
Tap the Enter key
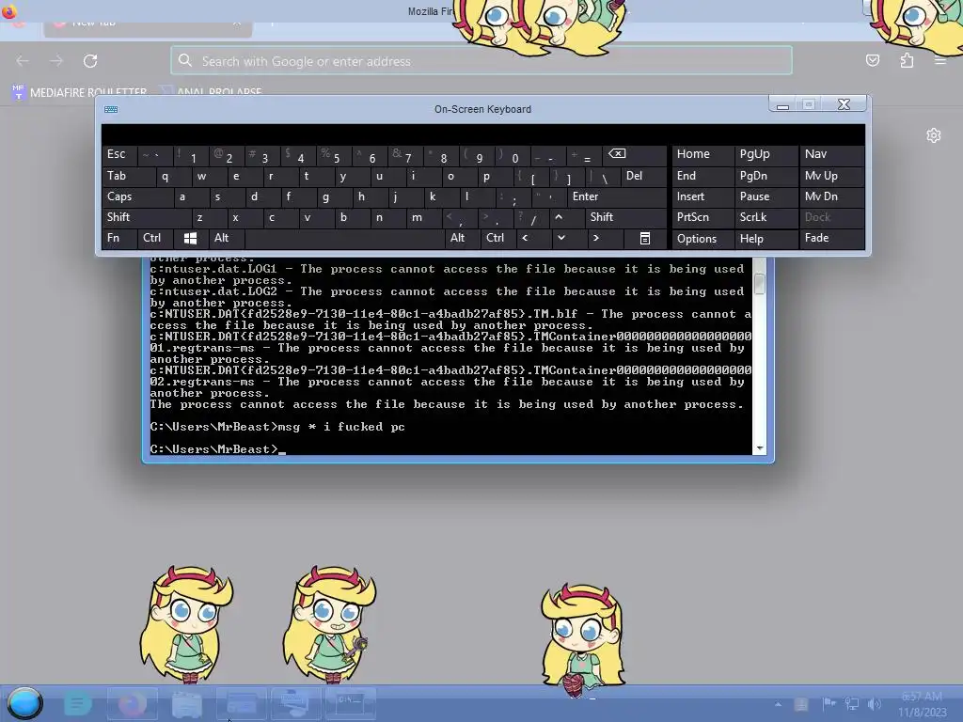(x=616, y=196)
